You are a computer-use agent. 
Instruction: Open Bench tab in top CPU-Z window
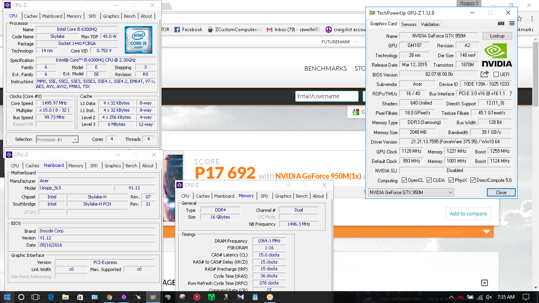pyautogui.click(x=130, y=16)
